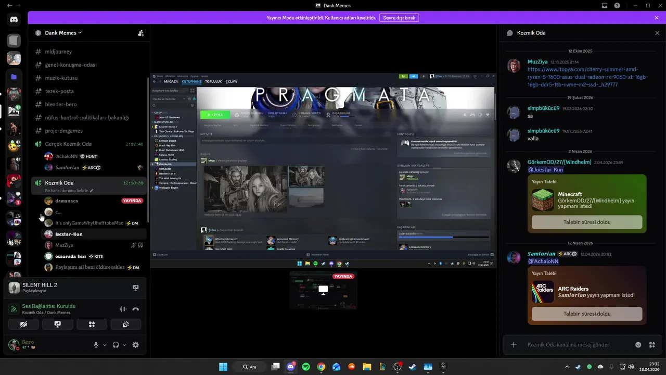Open Chrome from the taskbar
This screenshot has width=666, height=375.
coord(321,367)
